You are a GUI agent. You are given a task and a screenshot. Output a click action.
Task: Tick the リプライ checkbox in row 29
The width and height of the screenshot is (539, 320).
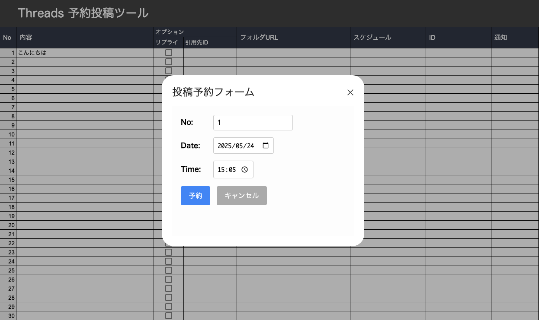(x=169, y=307)
